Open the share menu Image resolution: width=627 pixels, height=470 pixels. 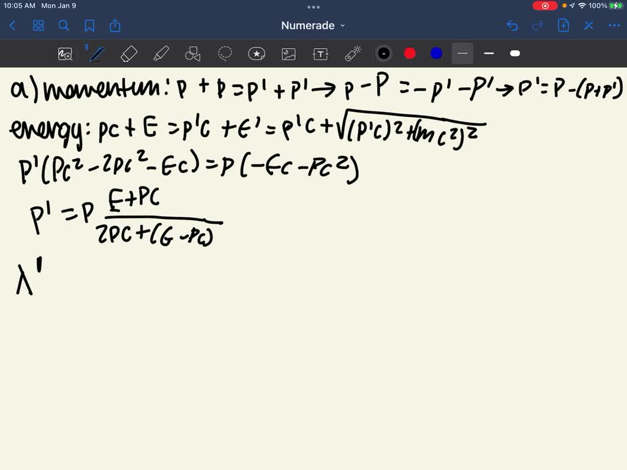[x=115, y=26]
